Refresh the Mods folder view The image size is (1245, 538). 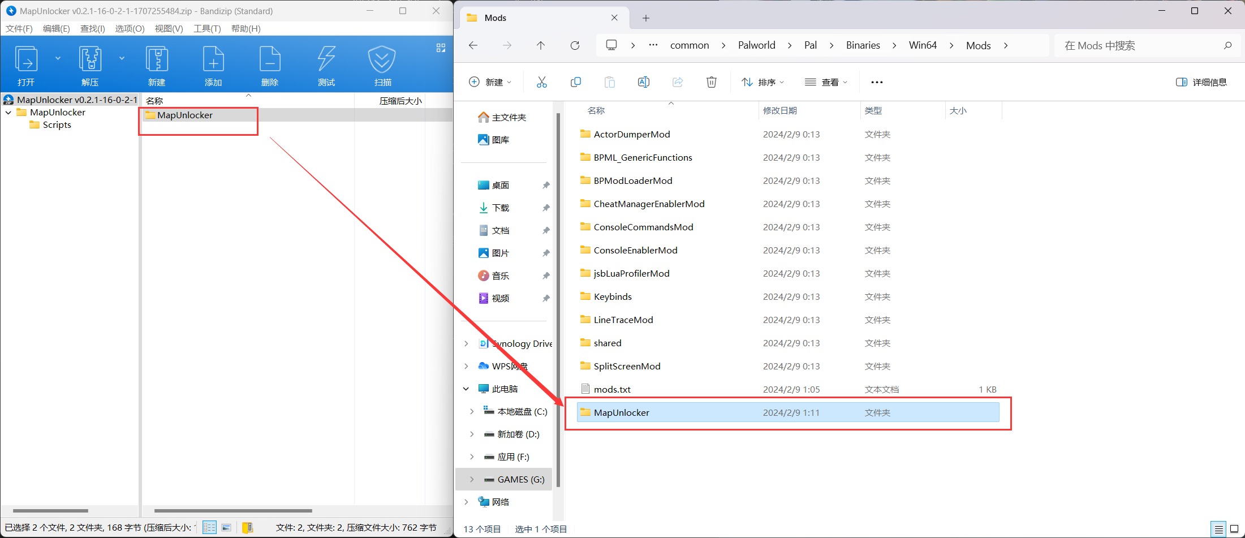click(575, 45)
